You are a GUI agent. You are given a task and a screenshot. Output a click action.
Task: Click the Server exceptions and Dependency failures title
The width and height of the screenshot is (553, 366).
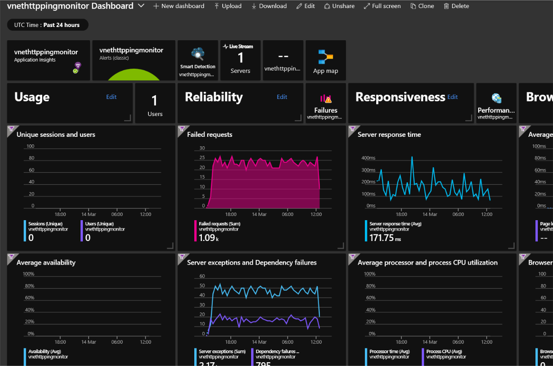(x=252, y=262)
